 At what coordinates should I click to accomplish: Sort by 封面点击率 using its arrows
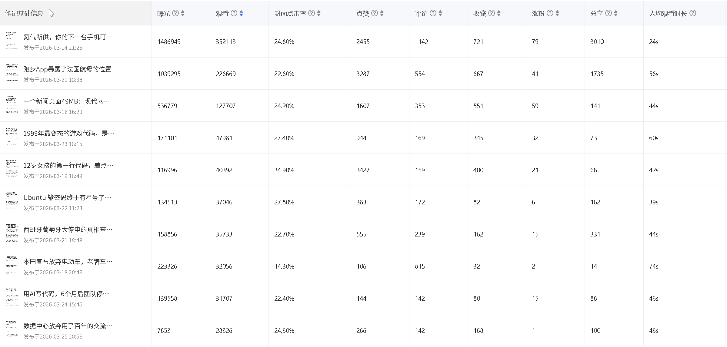pos(319,13)
